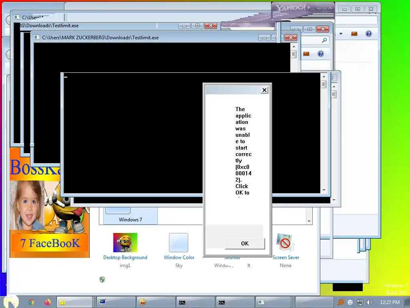Click the 'None' label under Screen Saver
Image resolution: width=410 pixels, height=308 pixels.
[285, 265]
